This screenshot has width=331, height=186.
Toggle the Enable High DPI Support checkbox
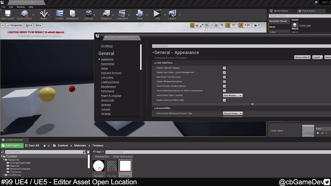point(224,68)
